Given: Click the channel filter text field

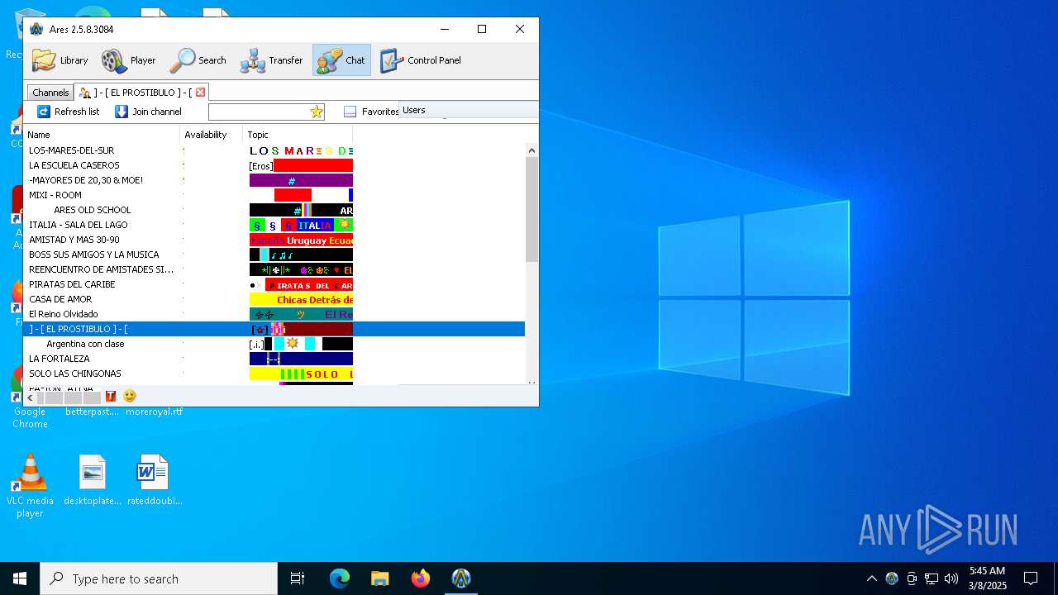Looking at the screenshot, I should (259, 112).
